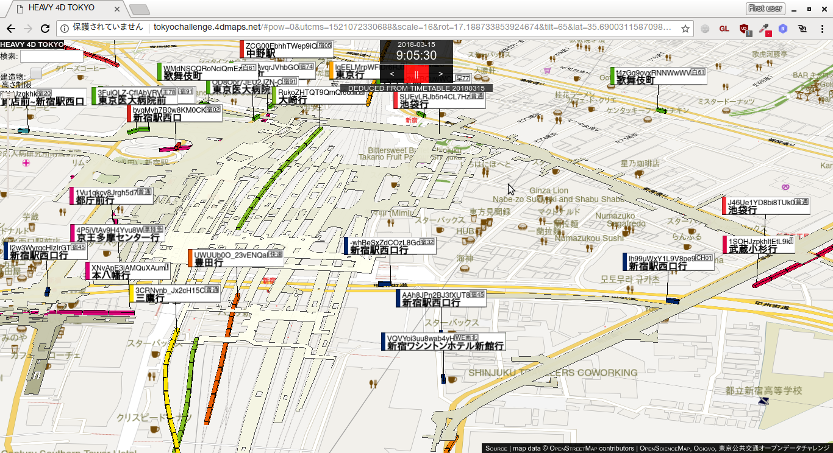This screenshot has height=453, width=833.
Task: Bookmark this page with the star icon
Action: click(685, 29)
